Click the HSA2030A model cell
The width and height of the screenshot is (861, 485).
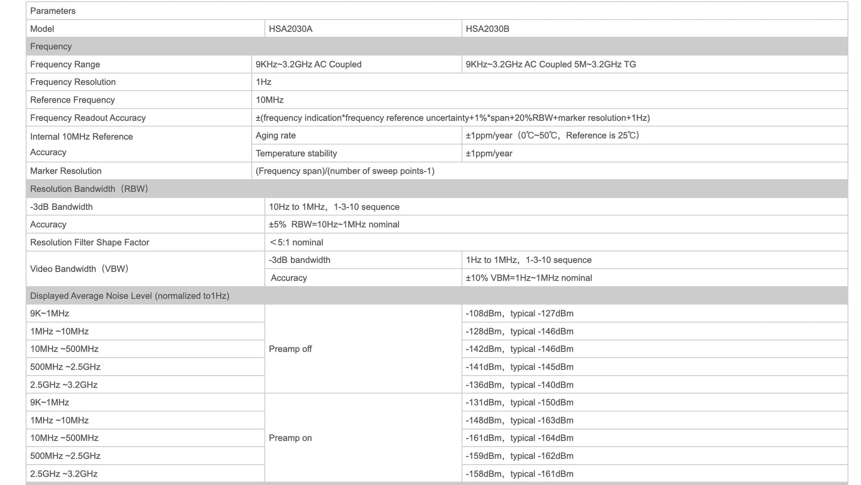click(290, 29)
